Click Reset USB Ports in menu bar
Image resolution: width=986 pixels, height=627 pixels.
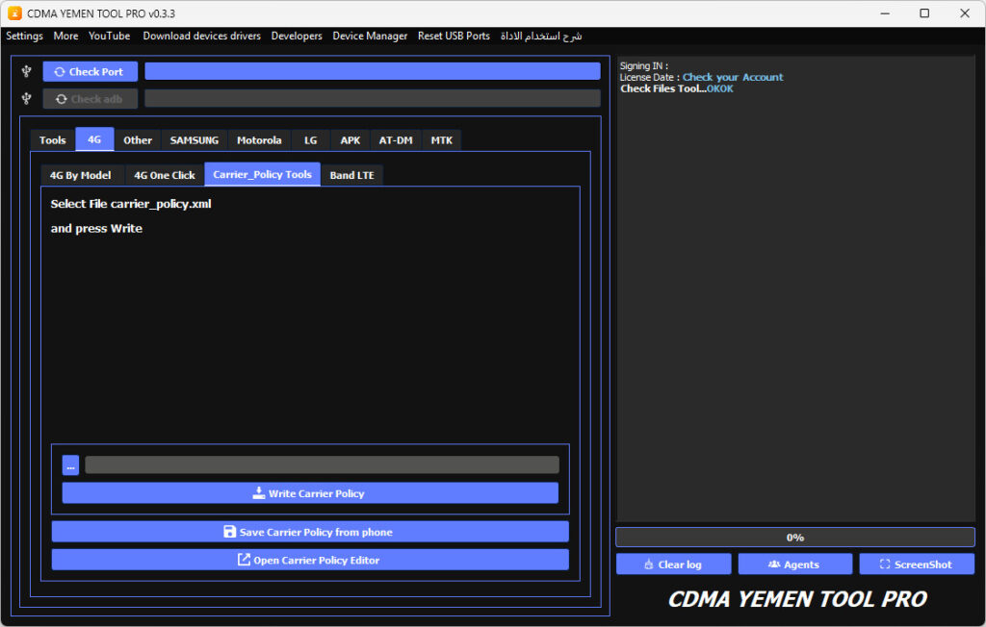(x=454, y=36)
